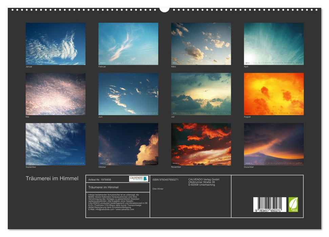This screenshot has width=329, height=237.
Task: Open the September wispy clouds thumbnail
Action: tap(55, 144)
